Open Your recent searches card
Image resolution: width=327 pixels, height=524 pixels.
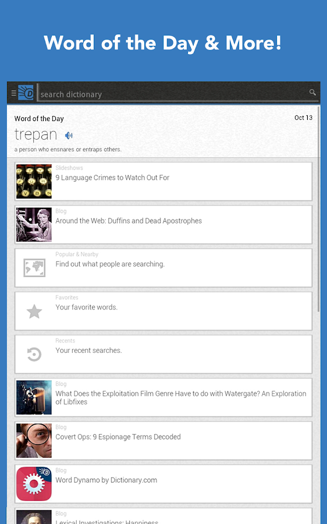click(x=163, y=354)
